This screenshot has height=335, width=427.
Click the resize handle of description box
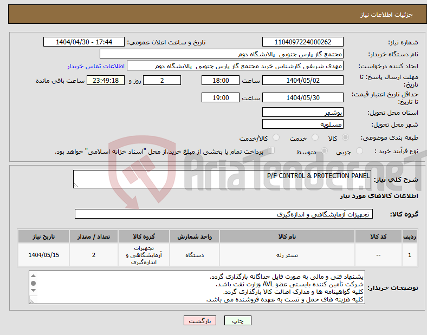coord(76,185)
